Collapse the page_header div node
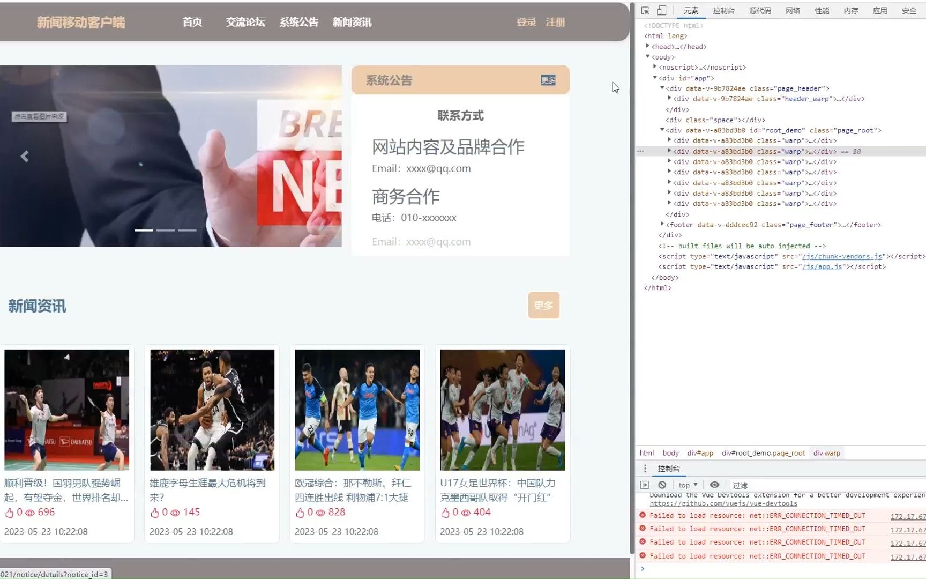Screen dimensions: 926x579 tap(662, 88)
